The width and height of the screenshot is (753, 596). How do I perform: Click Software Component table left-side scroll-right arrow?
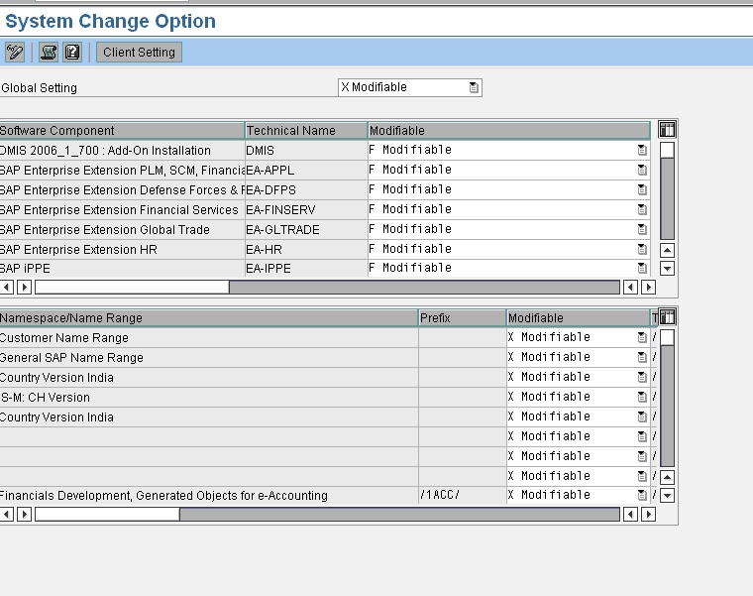pyautogui.click(x=24, y=288)
